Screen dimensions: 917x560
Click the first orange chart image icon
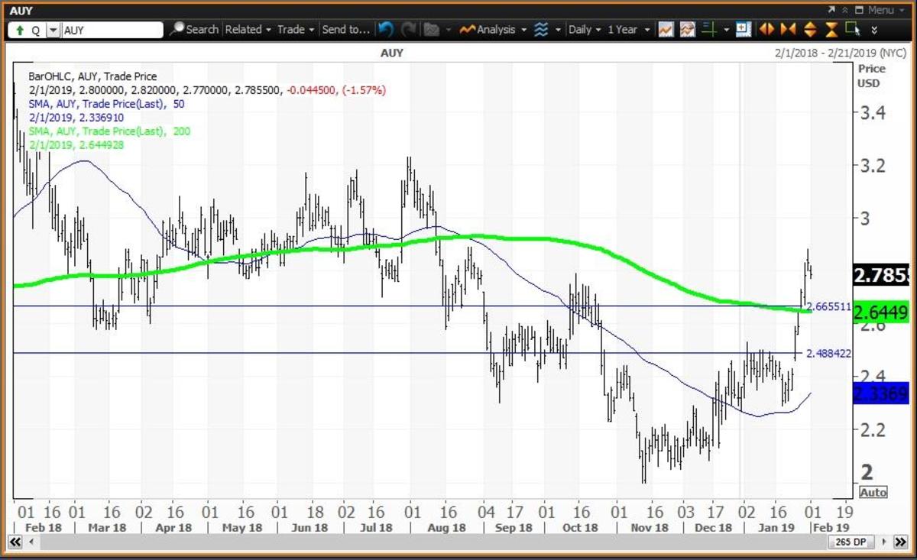[x=666, y=30]
